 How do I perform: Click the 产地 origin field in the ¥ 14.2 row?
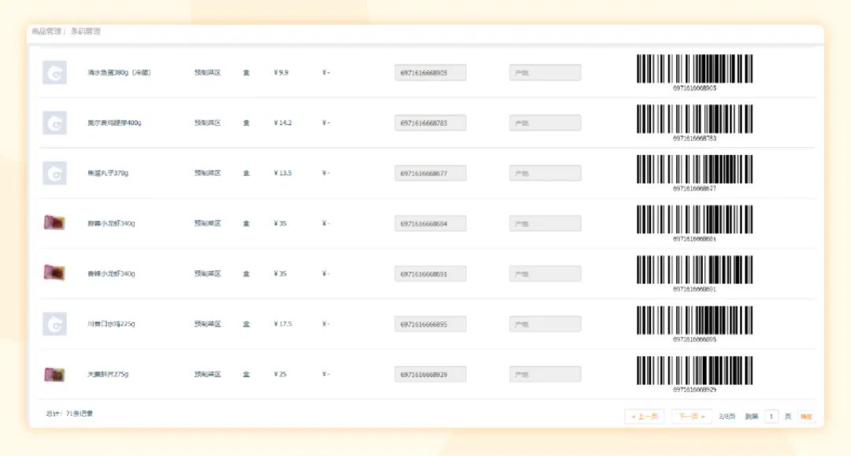(545, 123)
